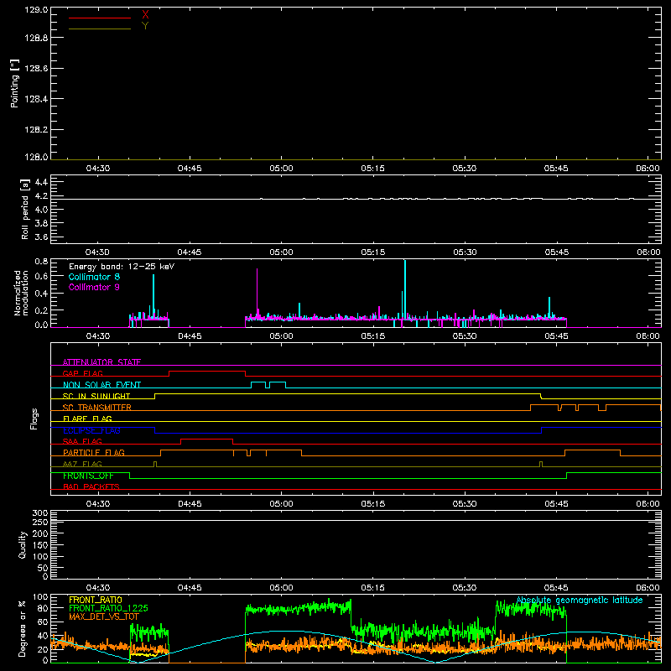The width and height of the screenshot is (671, 671).
Task: Click the raised red GAP_FLAG step segment
Action: pos(207,372)
